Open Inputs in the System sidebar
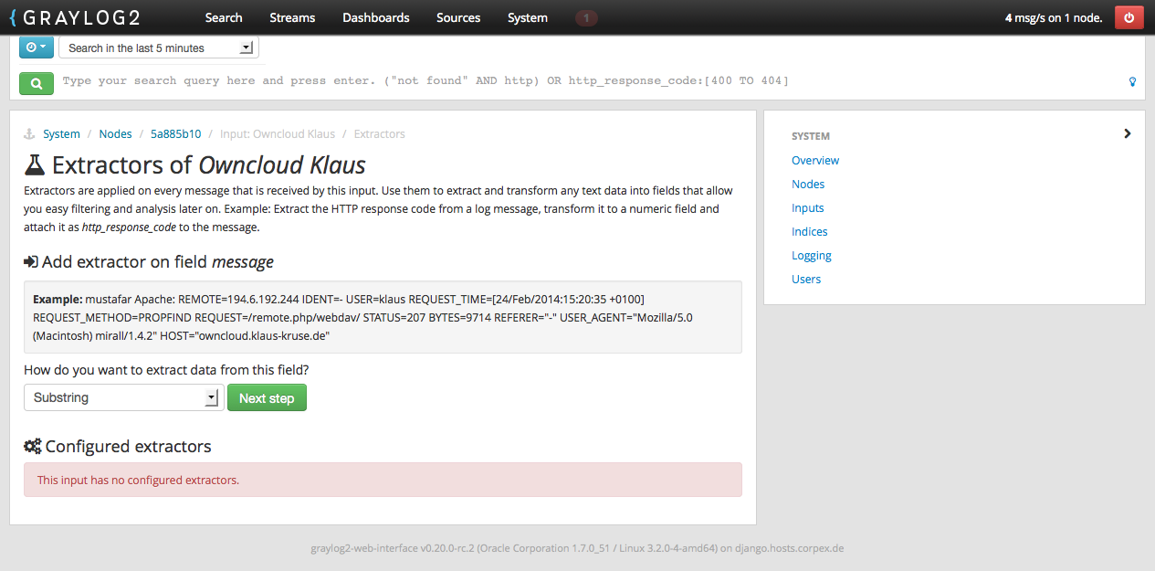The height and width of the screenshot is (571, 1155). 808,208
